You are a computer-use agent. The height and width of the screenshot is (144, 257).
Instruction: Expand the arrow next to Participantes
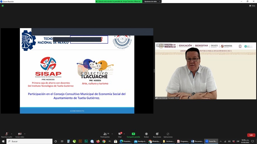point(112,134)
